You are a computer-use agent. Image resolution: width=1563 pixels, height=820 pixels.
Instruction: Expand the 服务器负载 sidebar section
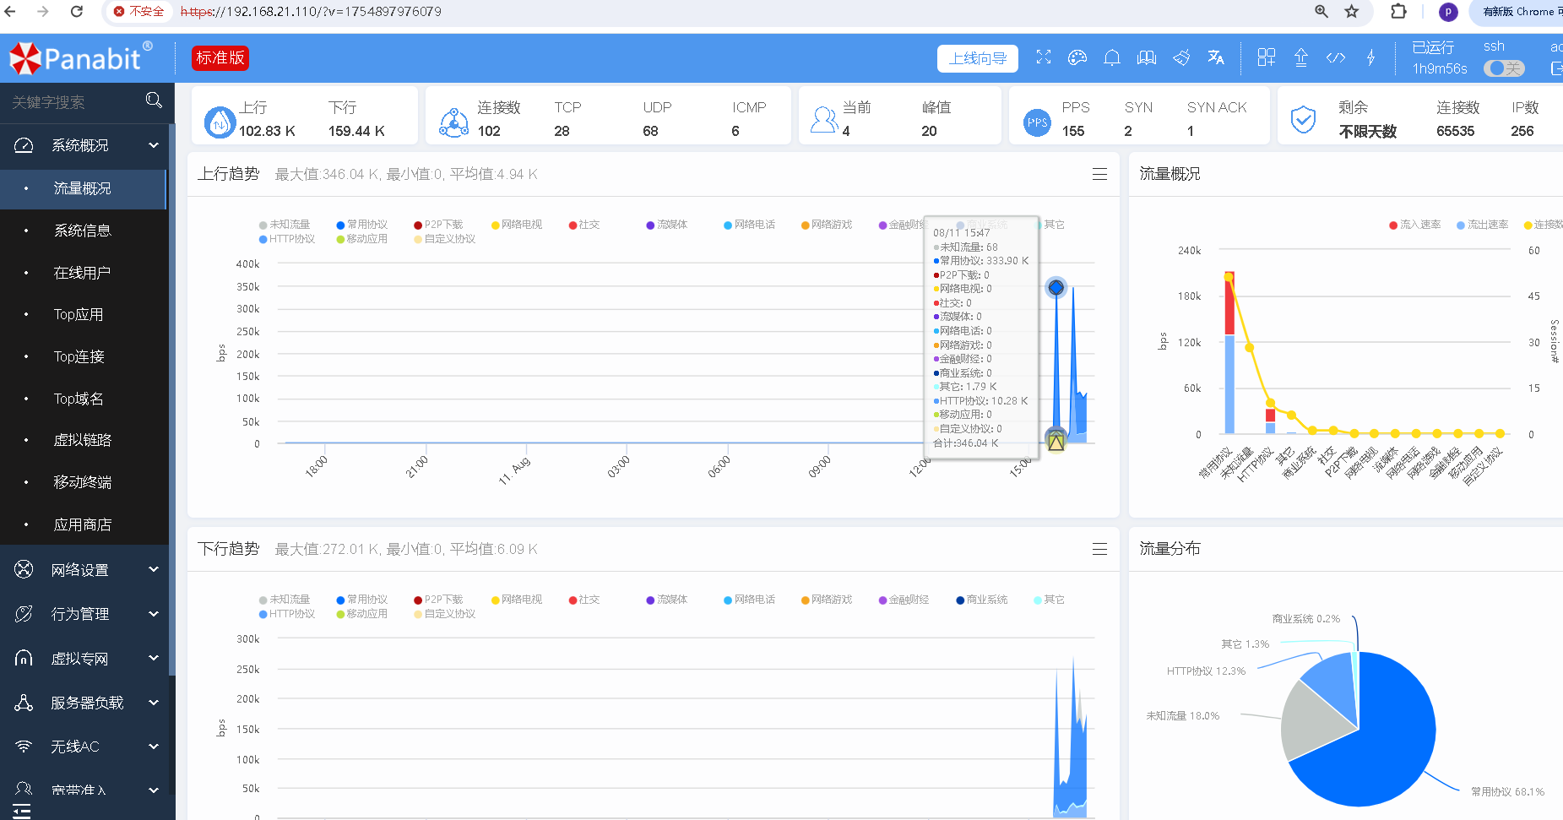84,703
